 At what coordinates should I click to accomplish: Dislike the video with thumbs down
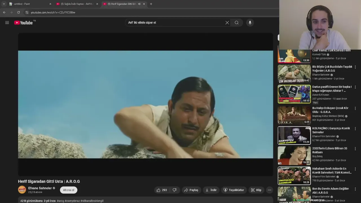pyautogui.click(x=175, y=190)
